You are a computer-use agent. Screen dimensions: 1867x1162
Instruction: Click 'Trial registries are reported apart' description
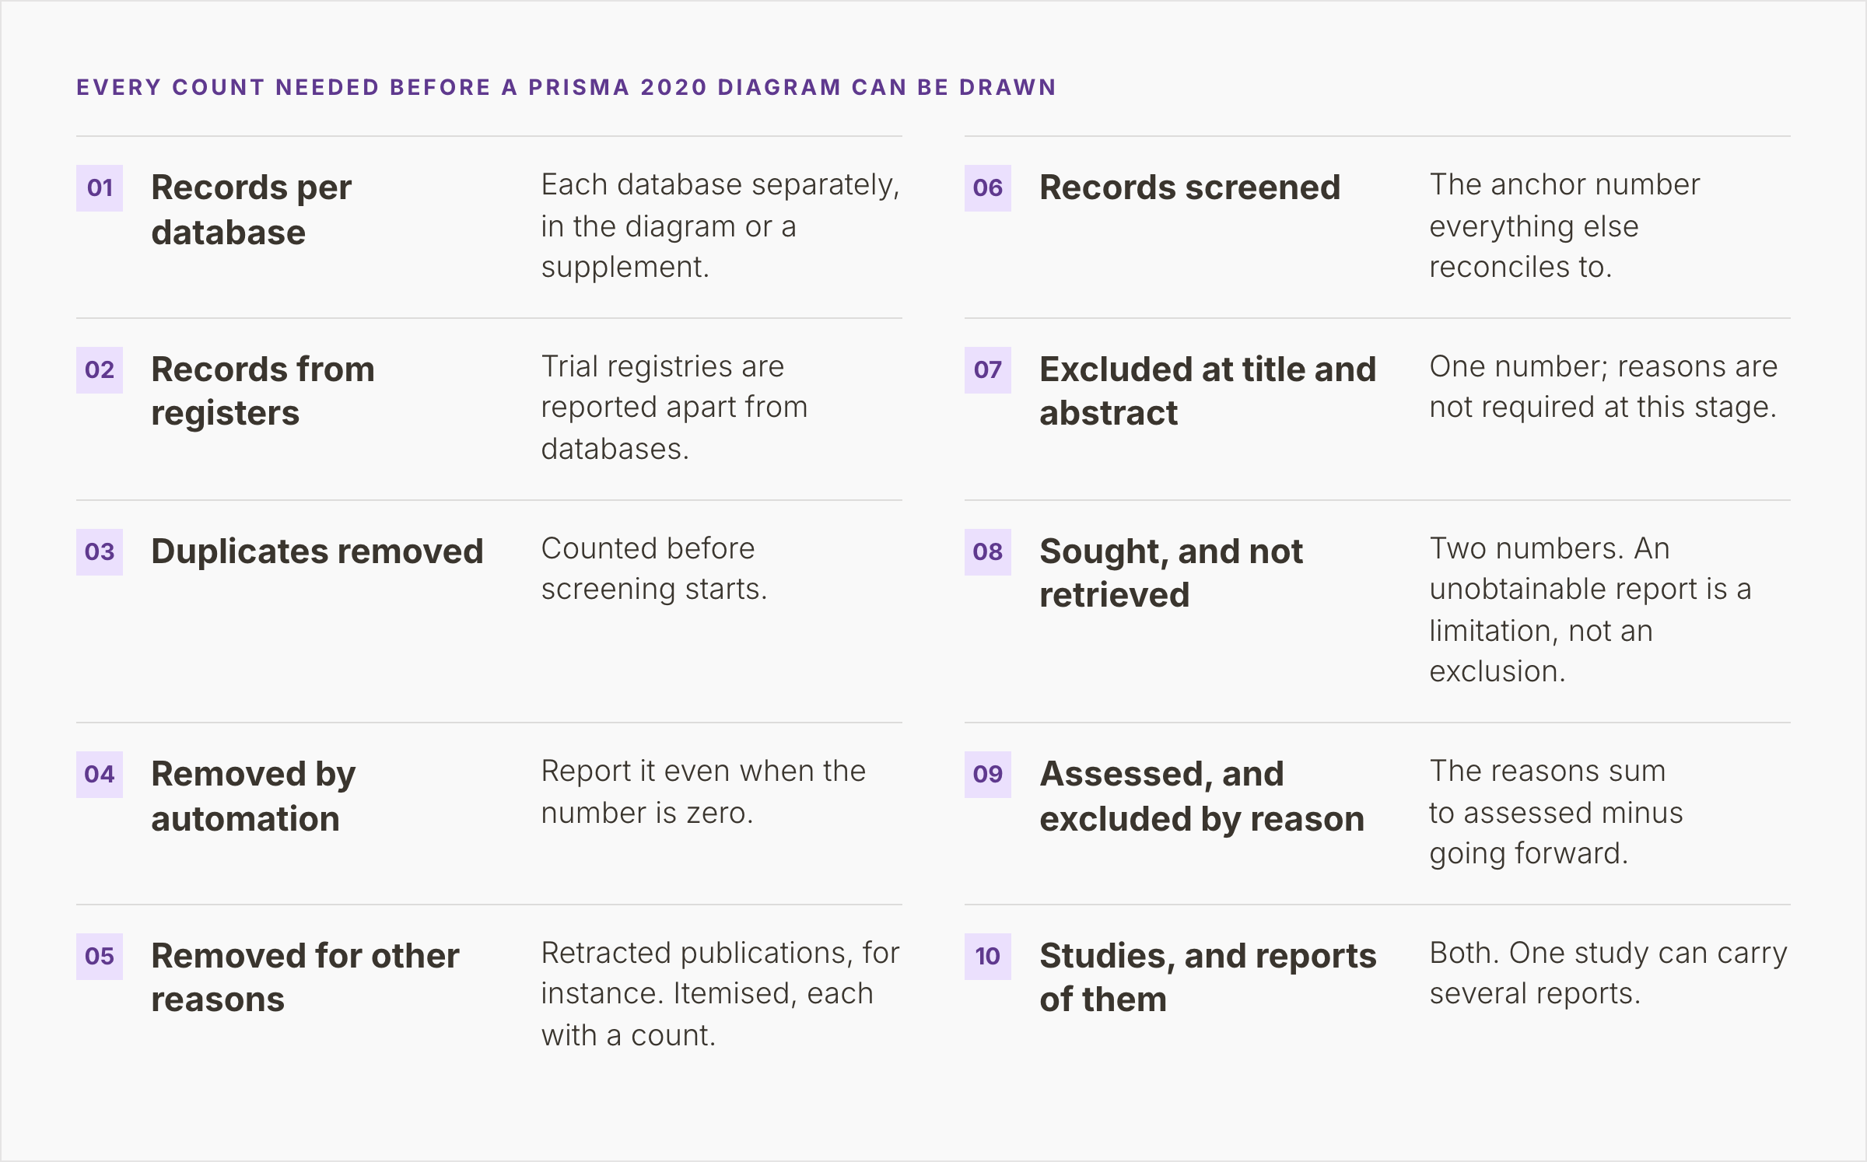click(x=674, y=408)
